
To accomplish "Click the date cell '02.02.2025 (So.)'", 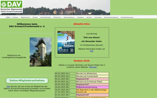I will [x=65, y=76].
